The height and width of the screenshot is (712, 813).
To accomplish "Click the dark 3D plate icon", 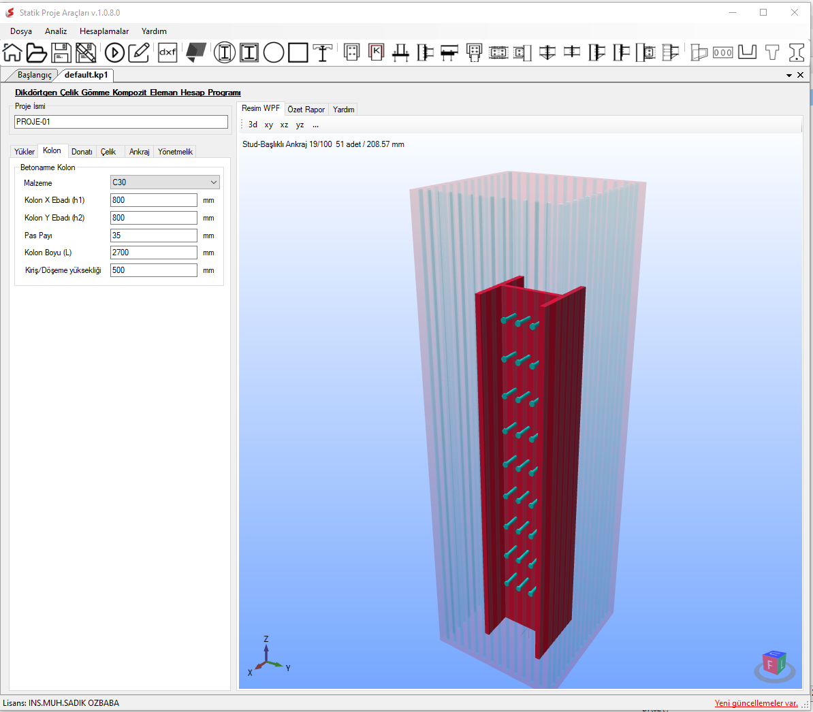I will click(x=196, y=52).
